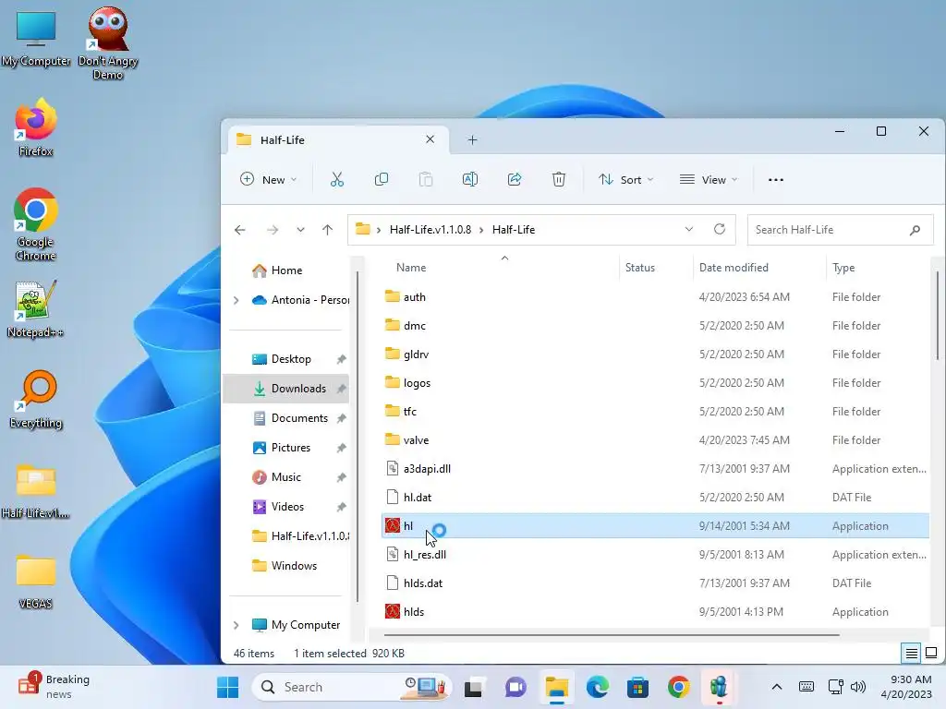Click the search magnifier in Explorer
This screenshot has height=709, width=946.
point(915,230)
